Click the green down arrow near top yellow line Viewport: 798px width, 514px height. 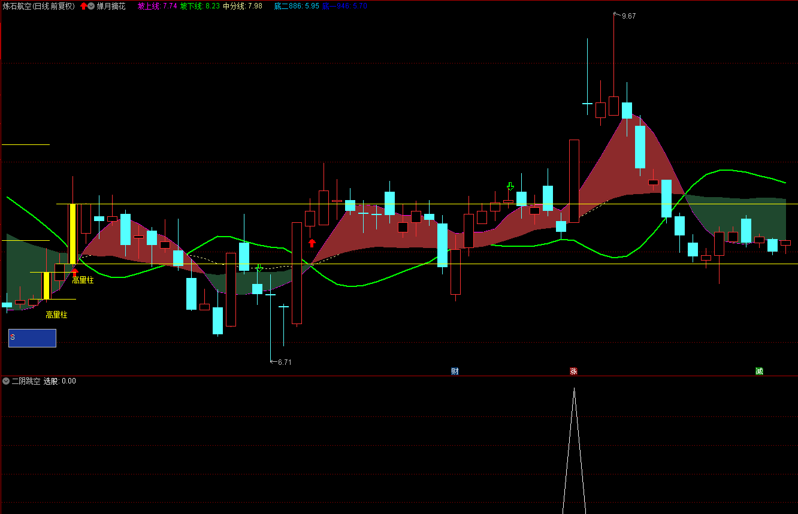510,186
